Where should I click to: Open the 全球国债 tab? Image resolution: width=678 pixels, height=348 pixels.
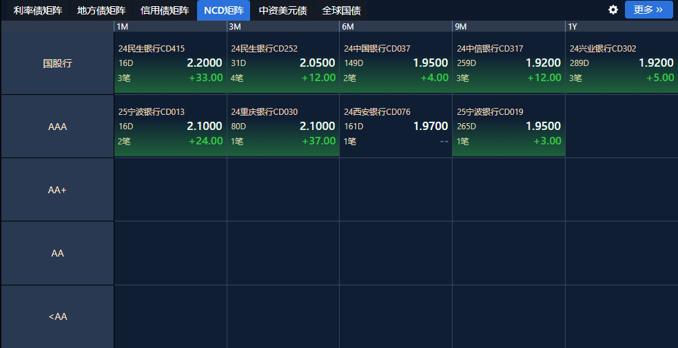pyautogui.click(x=342, y=10)
